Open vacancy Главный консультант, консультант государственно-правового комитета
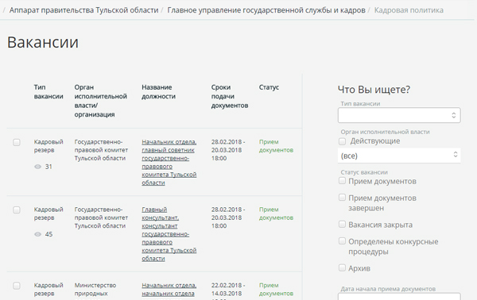 (169, 234)
